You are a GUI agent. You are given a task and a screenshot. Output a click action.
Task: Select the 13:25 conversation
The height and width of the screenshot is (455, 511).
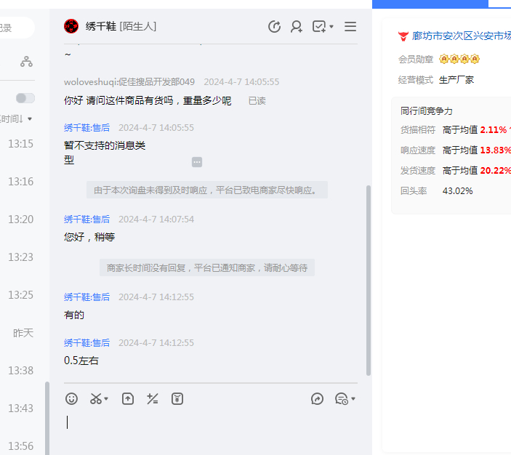pyautogui.click(x=20, y=295)
